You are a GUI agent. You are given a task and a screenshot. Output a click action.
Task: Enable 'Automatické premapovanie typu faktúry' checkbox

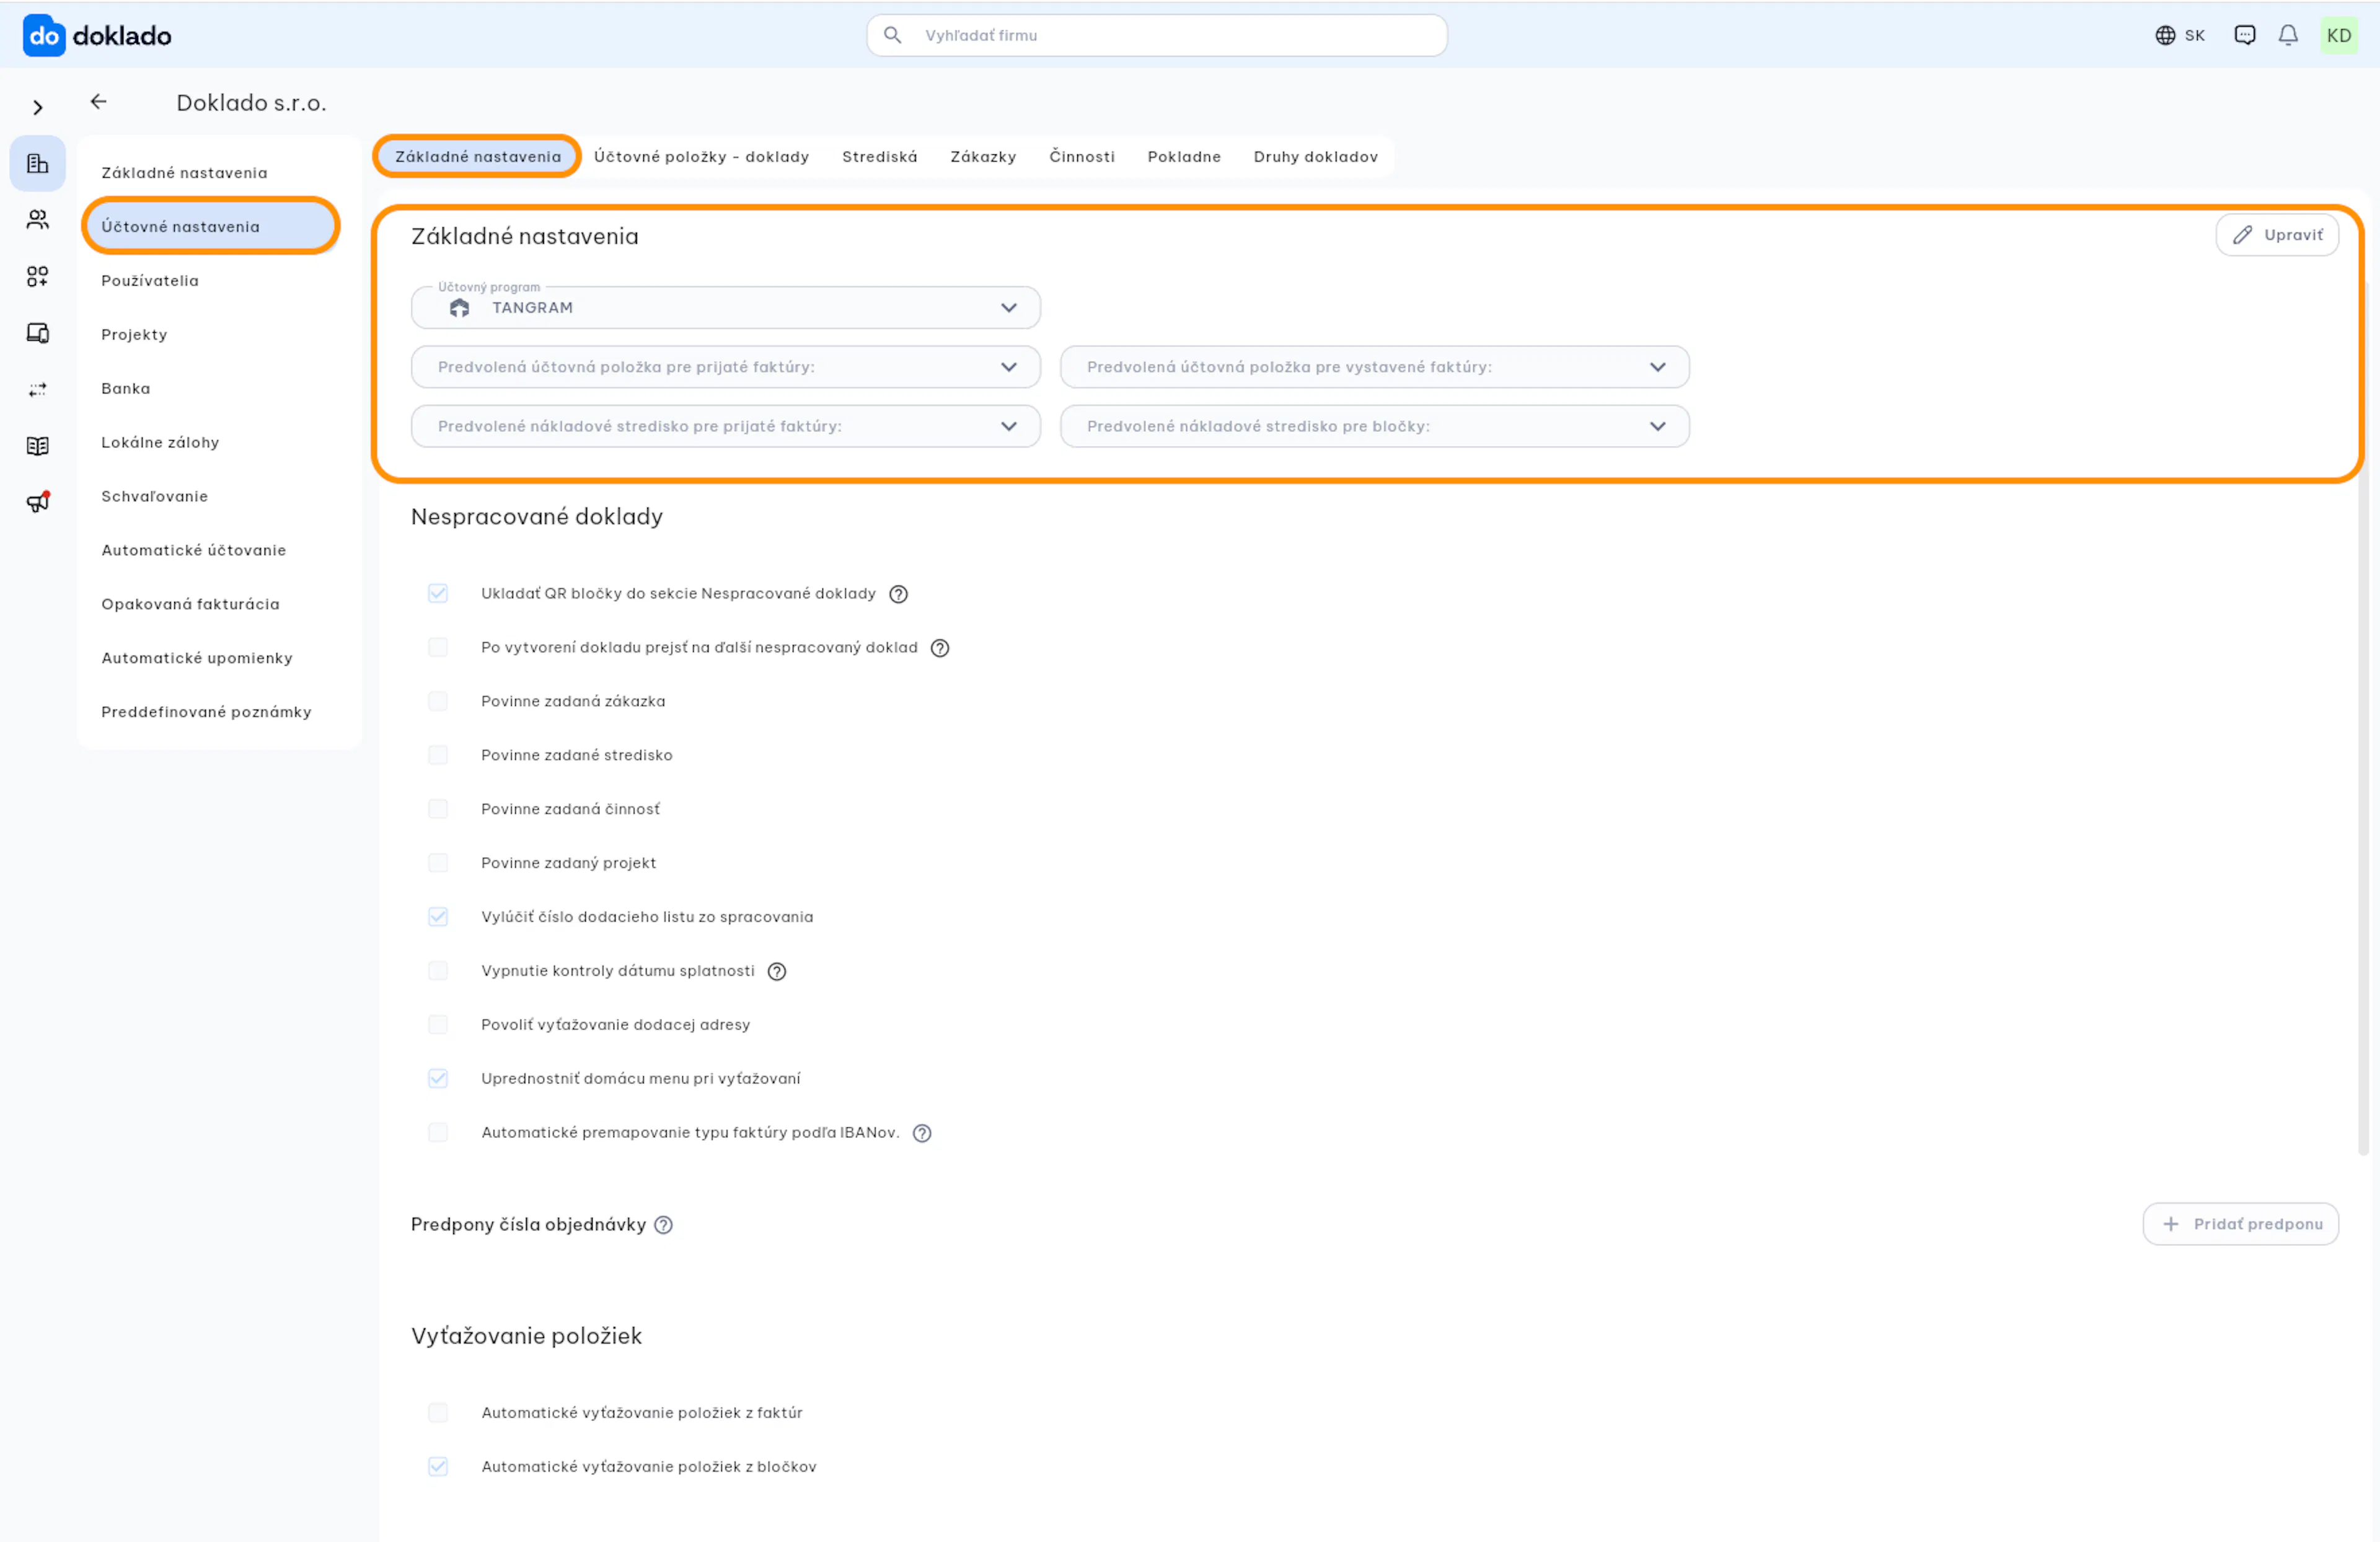click(437, 1133)
